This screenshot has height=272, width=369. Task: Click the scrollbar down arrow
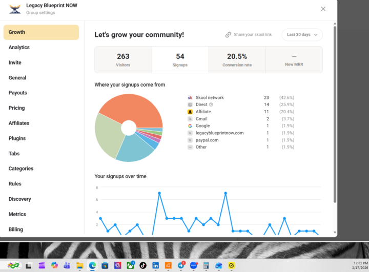tap(335, 233)
